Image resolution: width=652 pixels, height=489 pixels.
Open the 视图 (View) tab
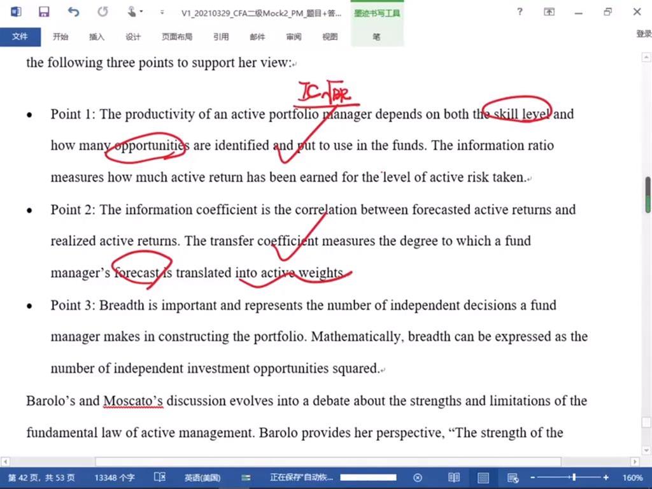[330, 37]
